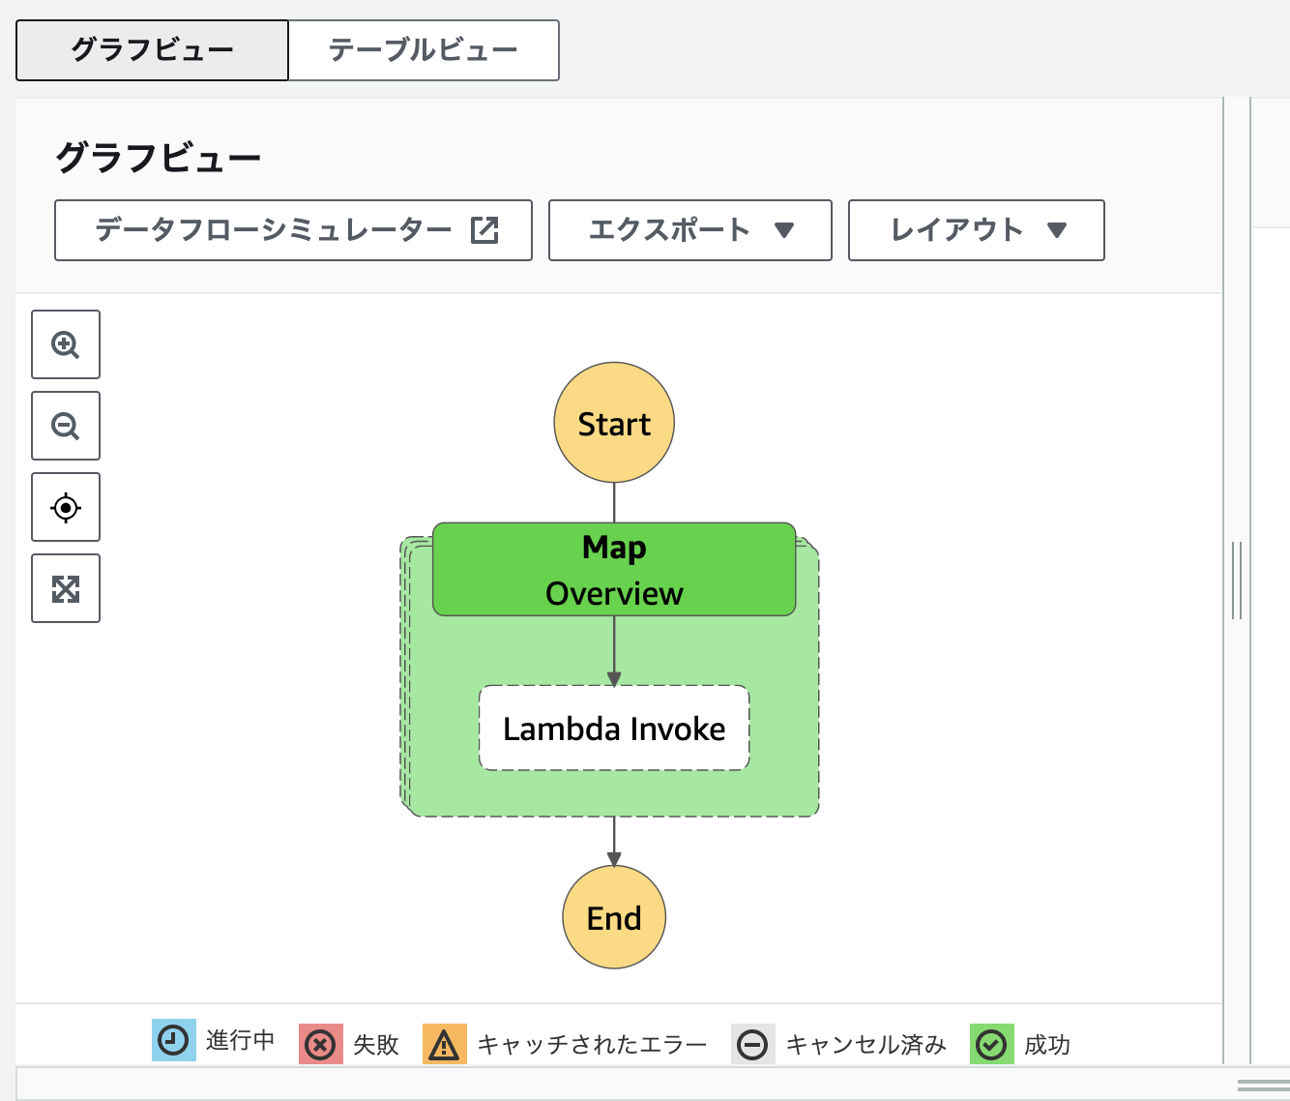Click the End node in the graph
1290x1101 pixels.
[x=613, y=917]
